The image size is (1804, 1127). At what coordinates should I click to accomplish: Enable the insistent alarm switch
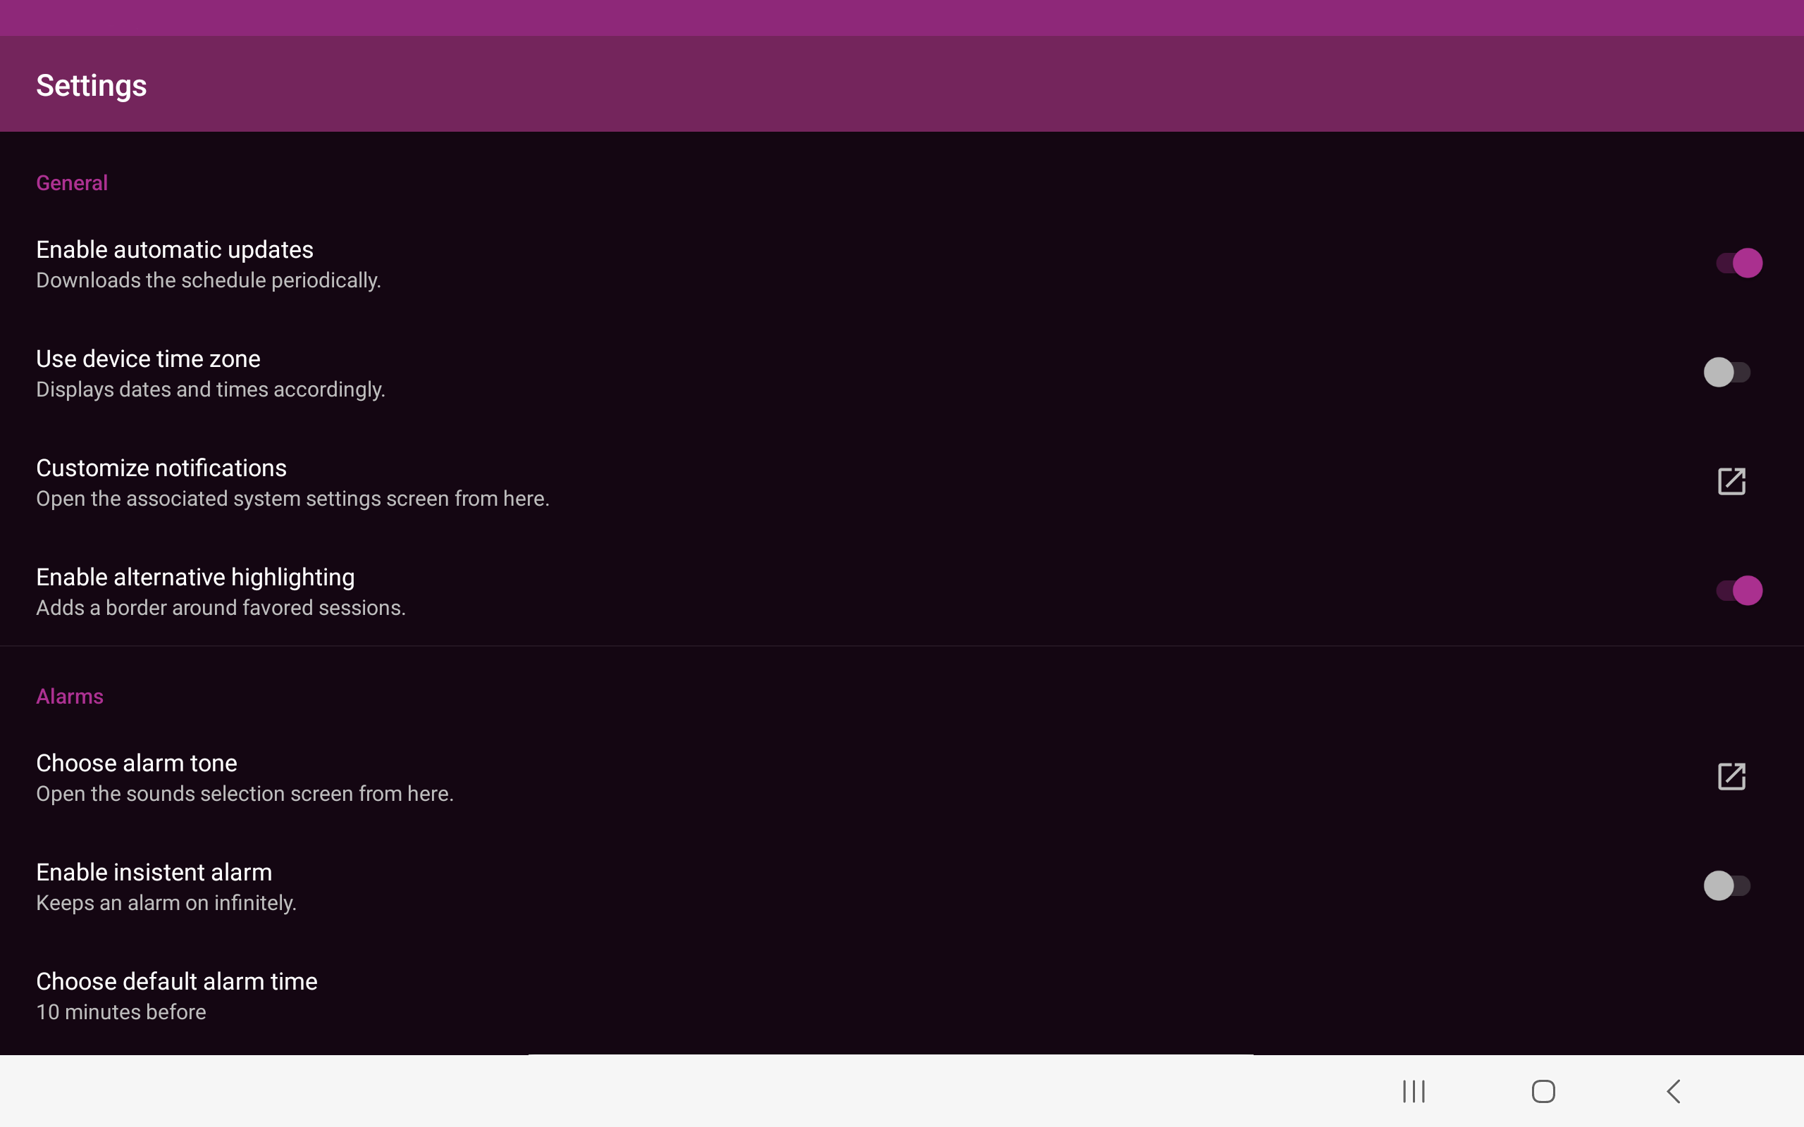pos(1726,885)
